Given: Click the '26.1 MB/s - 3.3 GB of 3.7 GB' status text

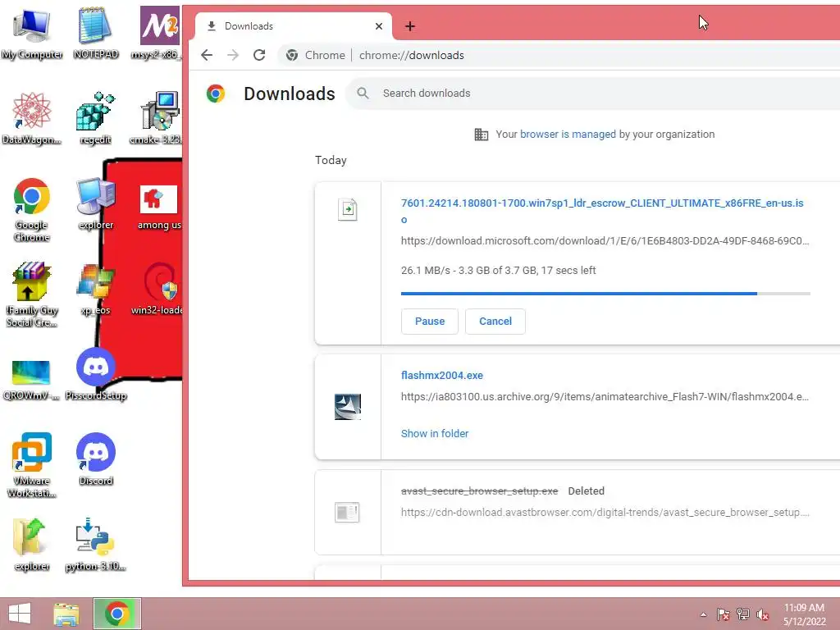Looking at the screenshot, I should (x=498, y=271).
